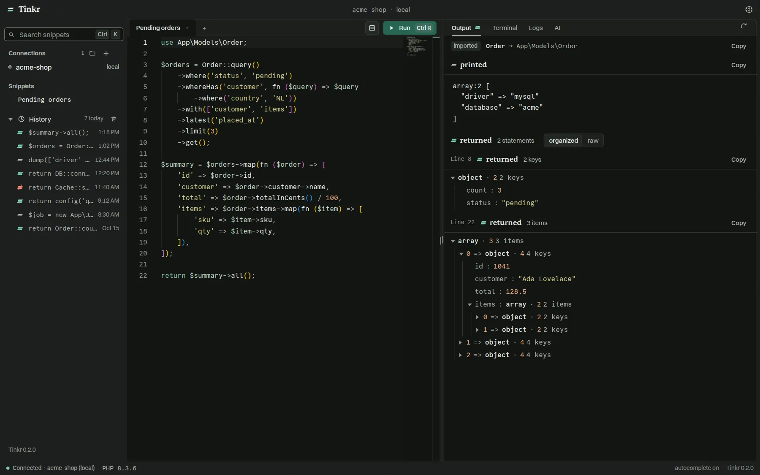
Task: Open settings gear in title bar
Action: click(x=749, y=9)
